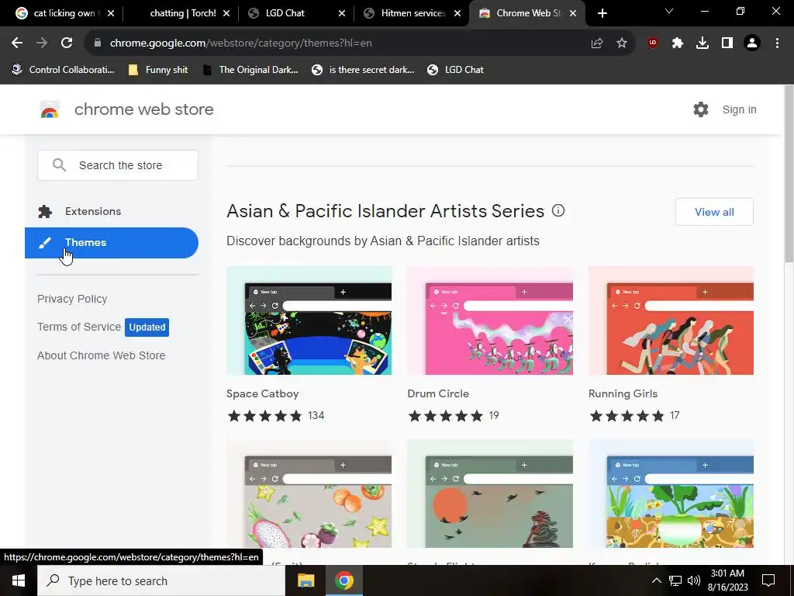This screenshot has width=794, height=596.
Task: Click the address bar URL
Action: [x=241, y=43]
